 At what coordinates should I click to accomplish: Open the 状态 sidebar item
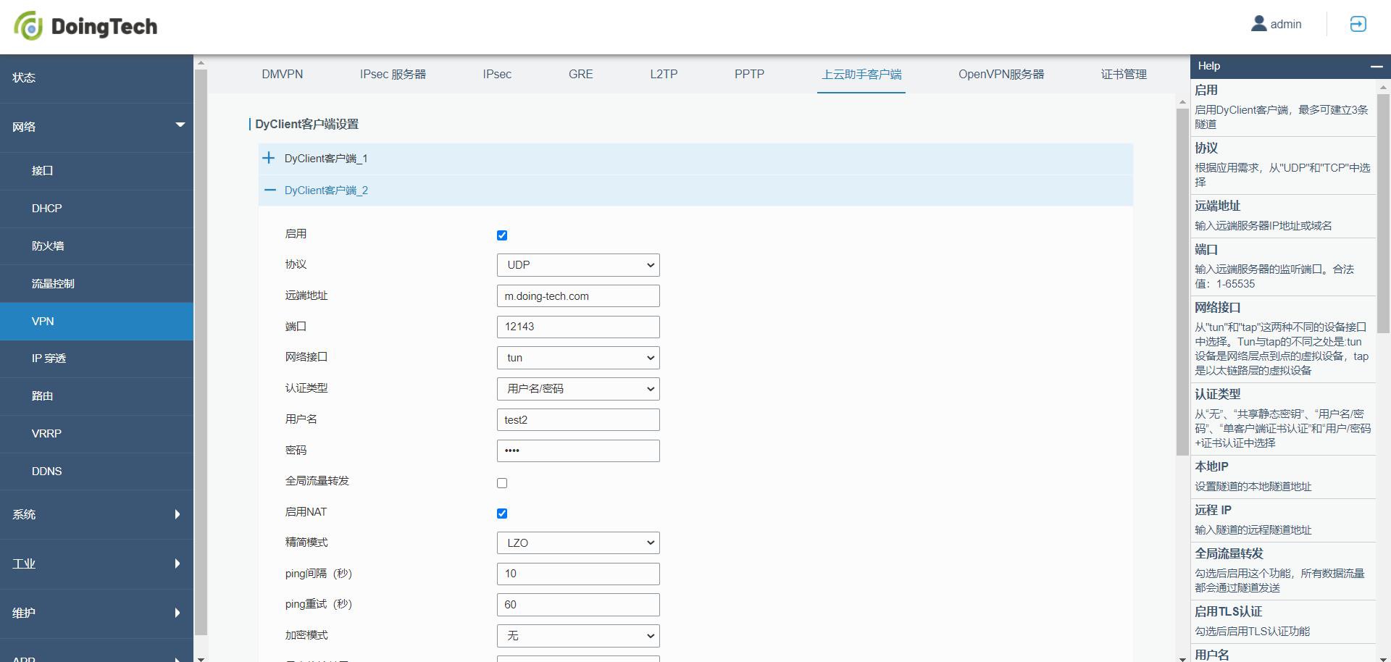coord(96,77)
